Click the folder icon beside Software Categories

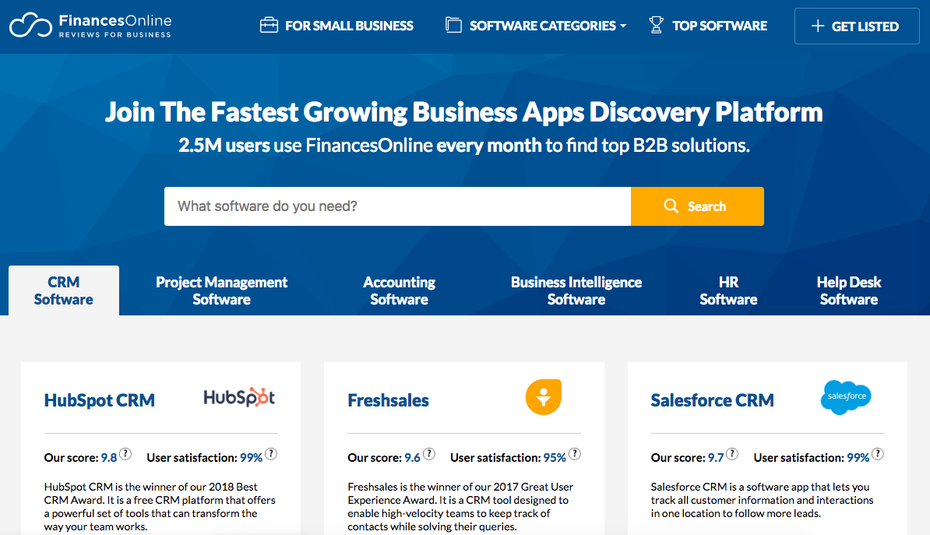click(x=454, y=25)
